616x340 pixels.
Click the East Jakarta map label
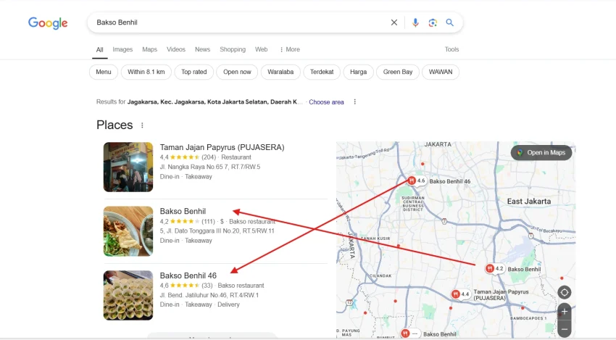(x=529, y=202)
